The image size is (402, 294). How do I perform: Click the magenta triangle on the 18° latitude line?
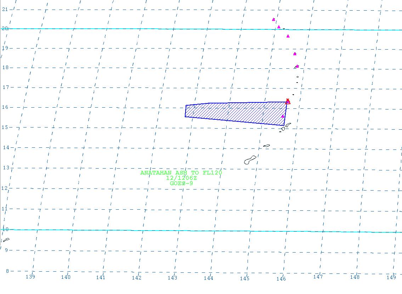coord(297,66)
